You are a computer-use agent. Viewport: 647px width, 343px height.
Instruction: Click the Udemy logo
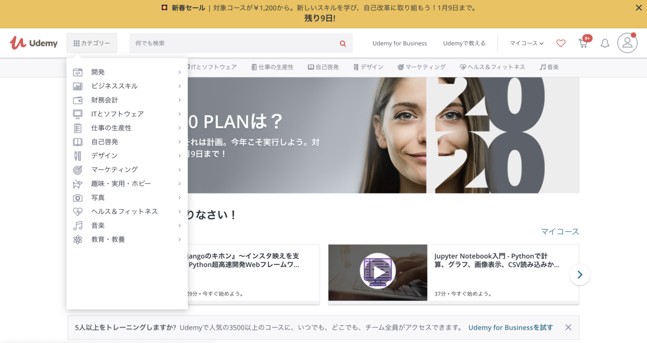coord(33,43)
